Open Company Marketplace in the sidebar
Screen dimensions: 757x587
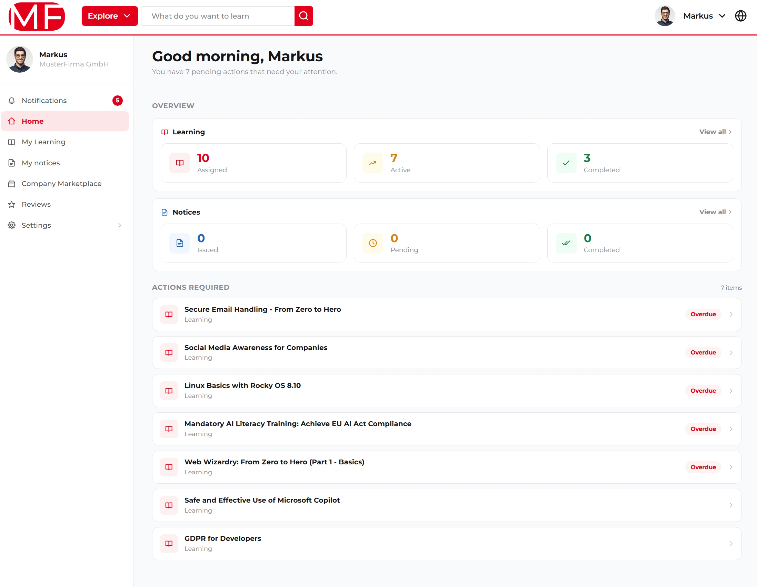point(65,184)
